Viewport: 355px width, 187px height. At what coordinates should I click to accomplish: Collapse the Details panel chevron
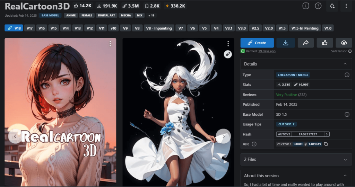[345, 64]
